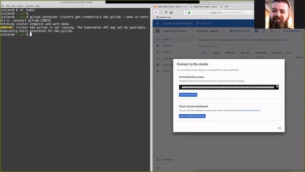Viewport: 305px width, 172px height.
Task: Open the Helpful Links bookmarks folder
Action: pos(163,17)
